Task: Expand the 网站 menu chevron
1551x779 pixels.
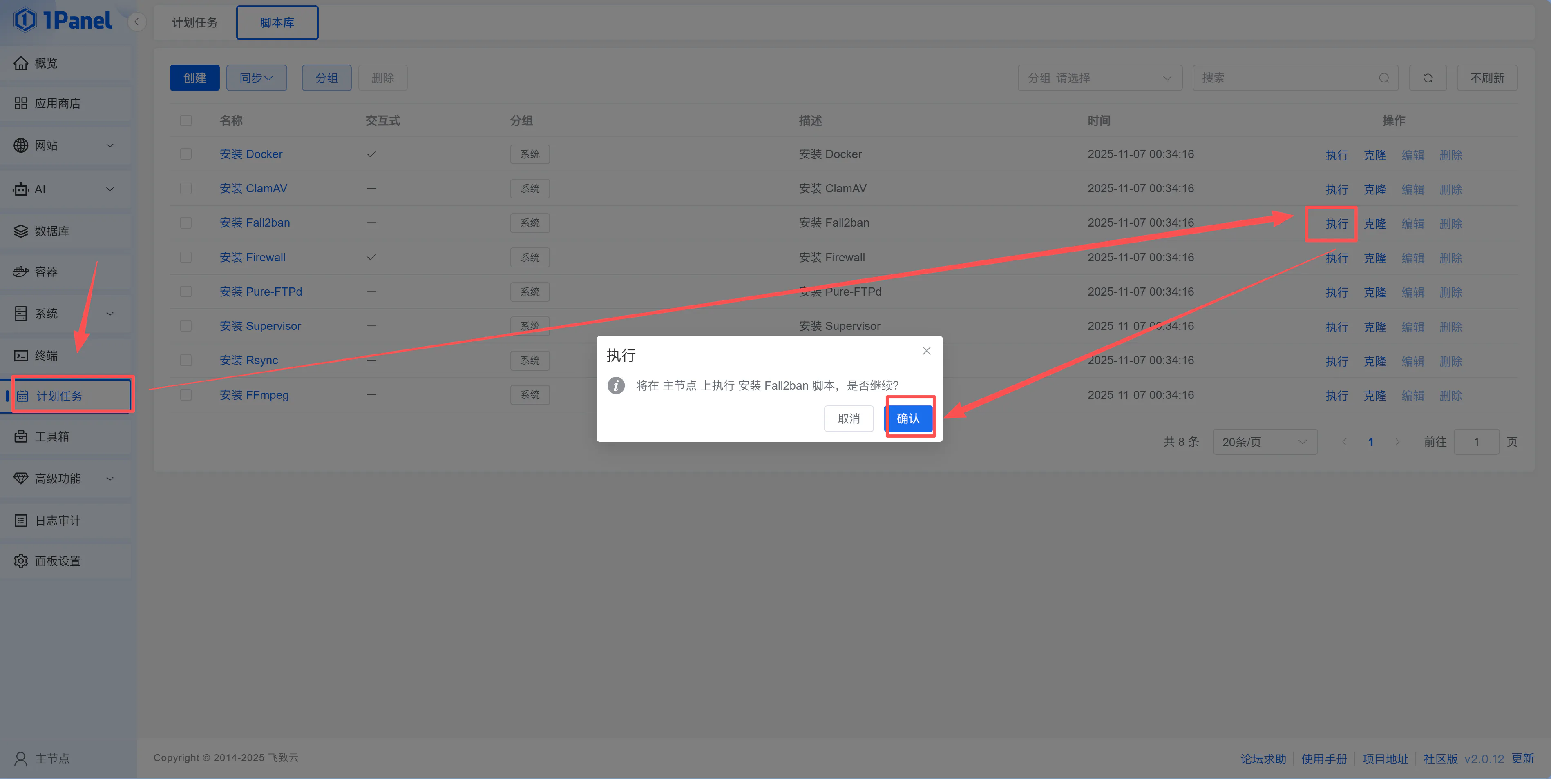Action: click(x=110, y=146)
